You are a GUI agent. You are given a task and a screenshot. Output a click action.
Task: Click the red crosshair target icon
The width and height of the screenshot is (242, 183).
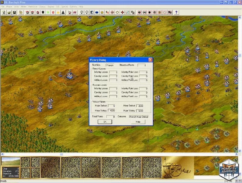coord(112,13)
